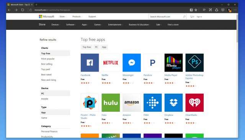Click the search magnifier icon
Image resolution: width=245 pixels, height=140 pixels.
184,16
